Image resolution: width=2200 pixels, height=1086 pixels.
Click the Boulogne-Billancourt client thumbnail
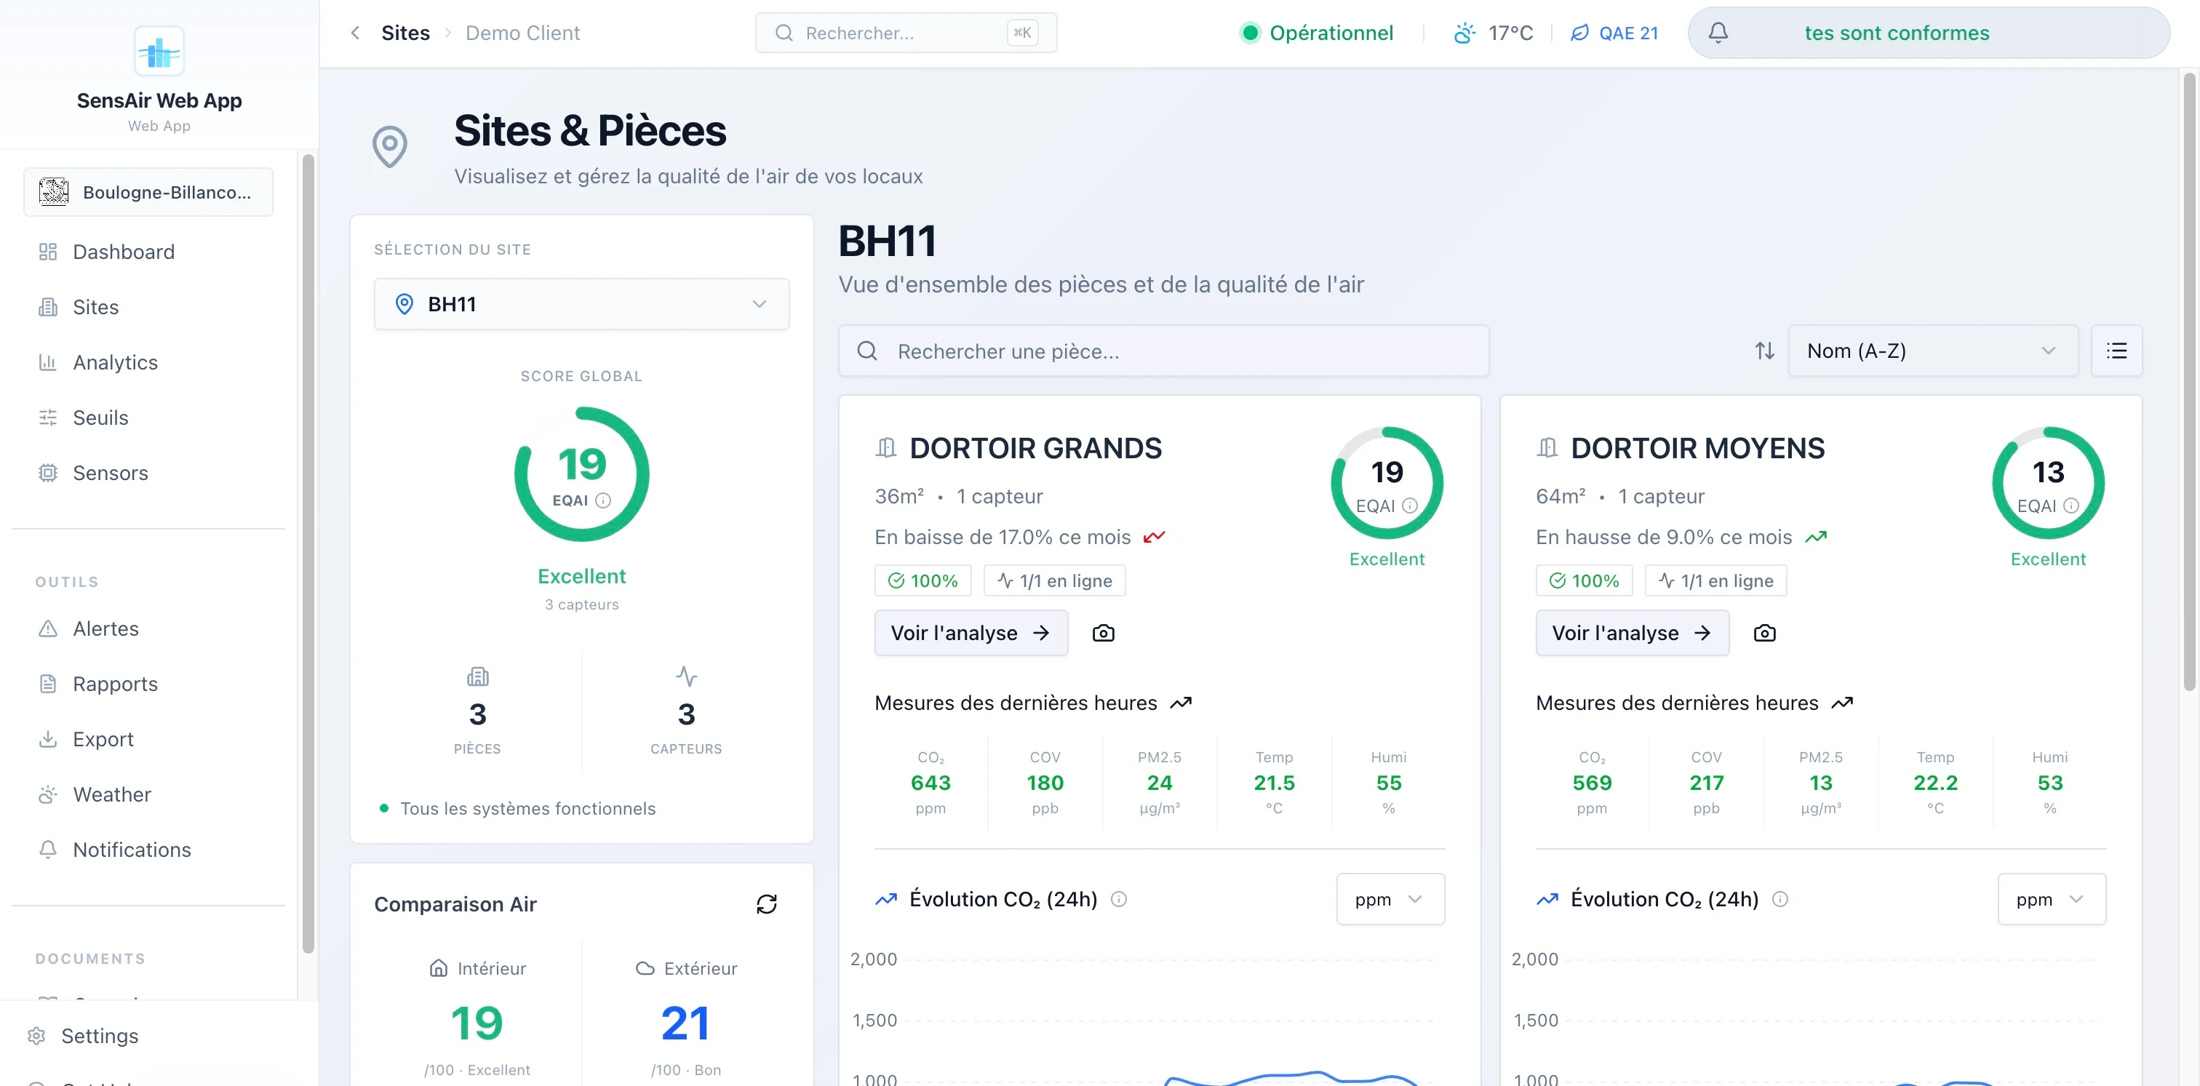(53, 192)
